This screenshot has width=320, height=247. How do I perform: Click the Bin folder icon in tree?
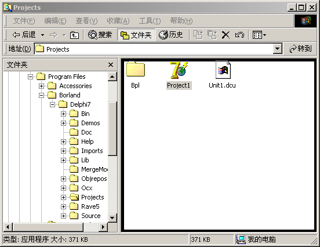[74, 114]
